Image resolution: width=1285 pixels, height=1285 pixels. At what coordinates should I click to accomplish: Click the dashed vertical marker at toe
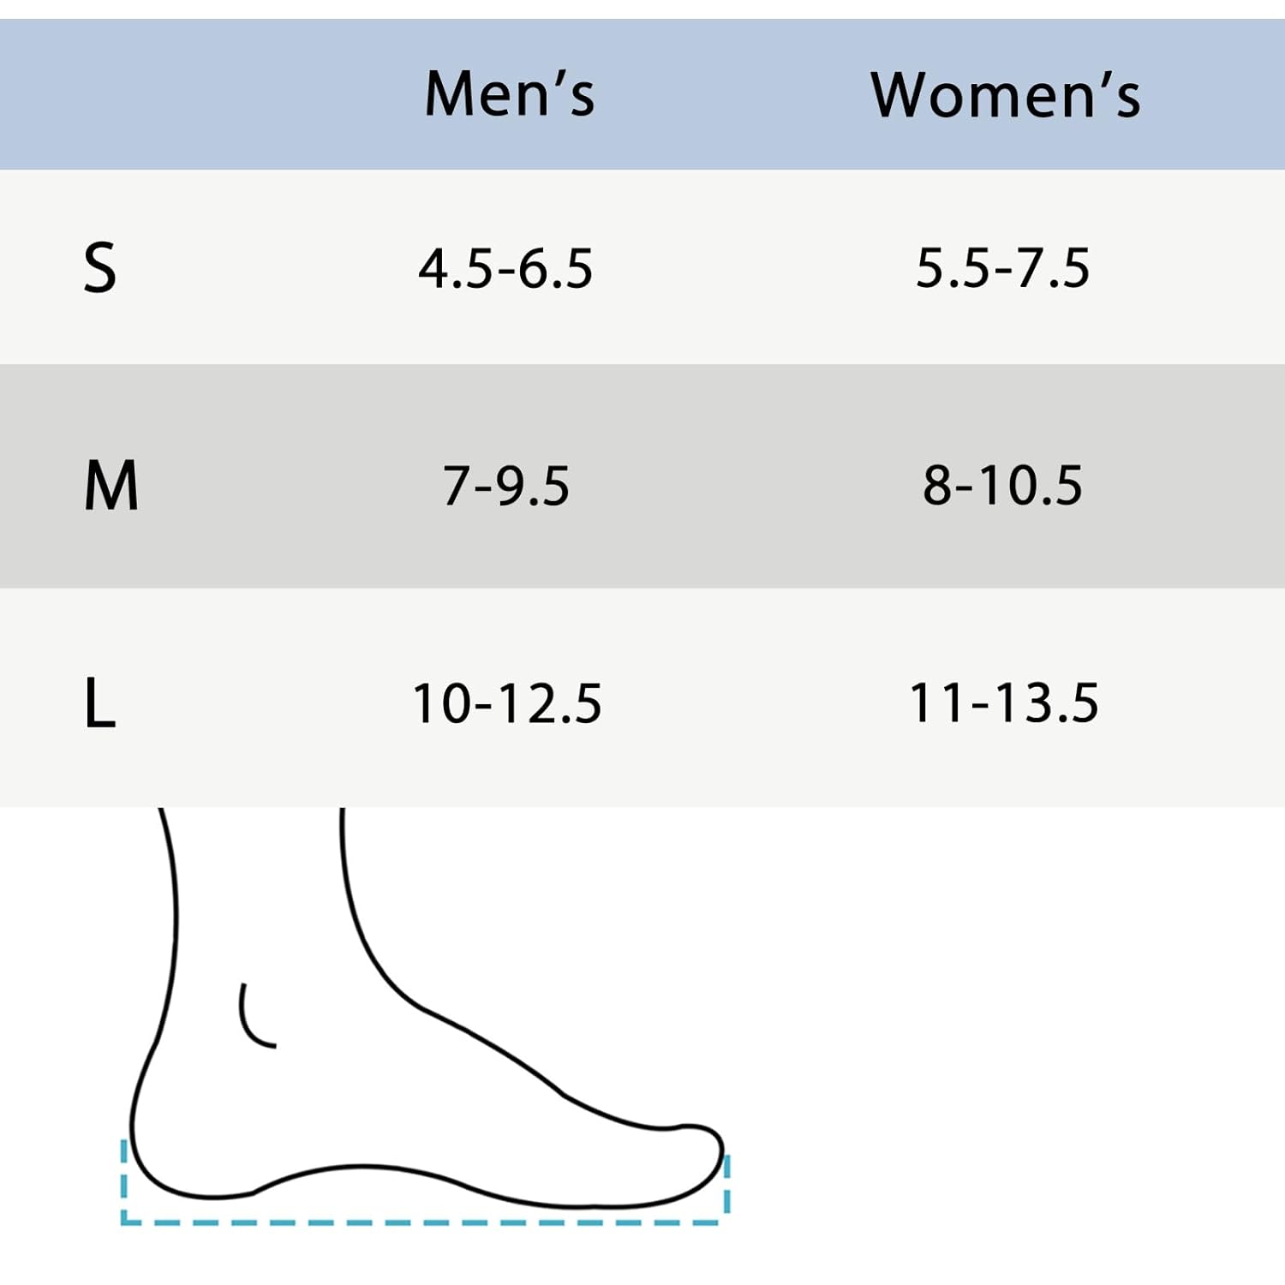click(727, 1184)
